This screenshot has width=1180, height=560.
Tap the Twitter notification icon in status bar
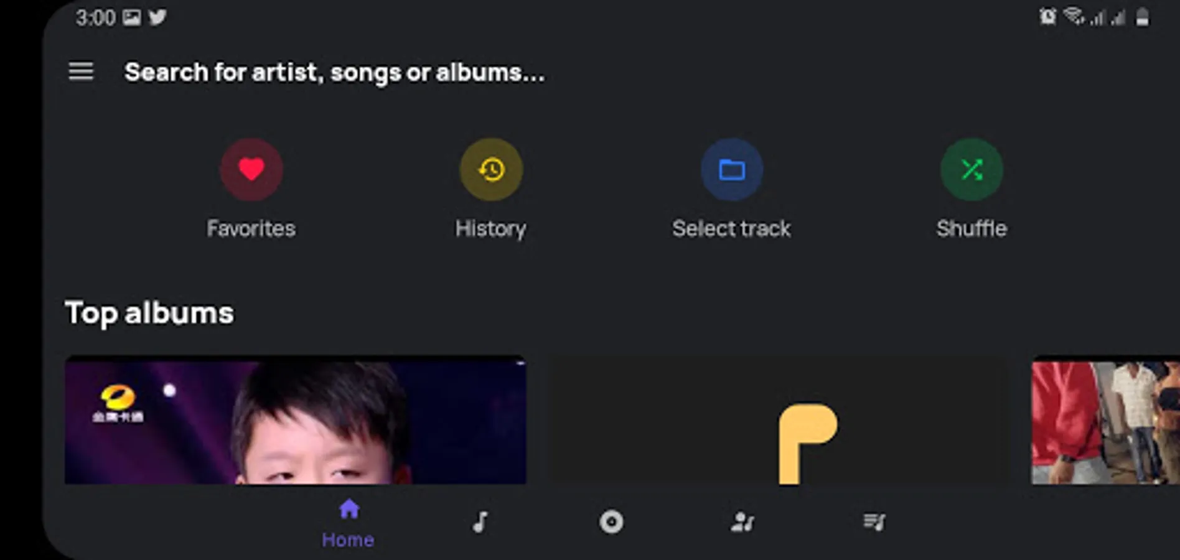(157, 17)
